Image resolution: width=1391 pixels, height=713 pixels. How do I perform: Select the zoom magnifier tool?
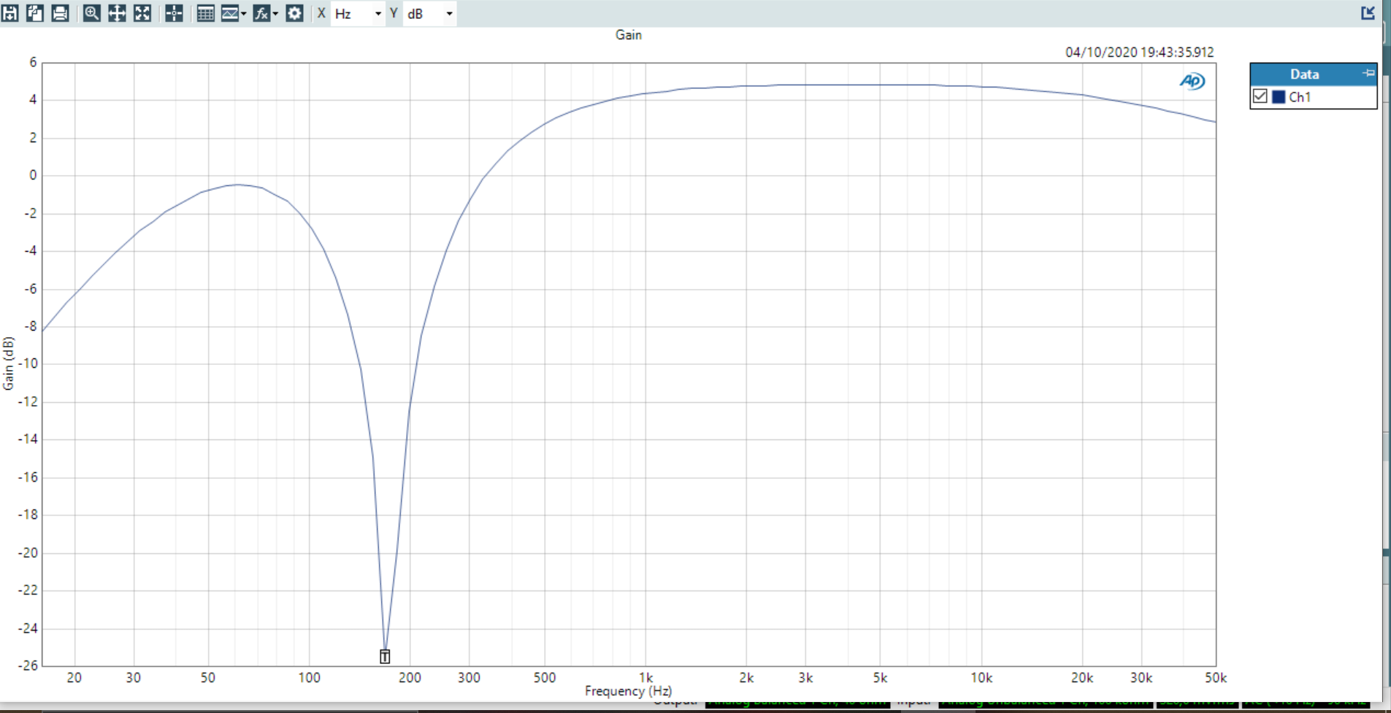click(91, 13)
